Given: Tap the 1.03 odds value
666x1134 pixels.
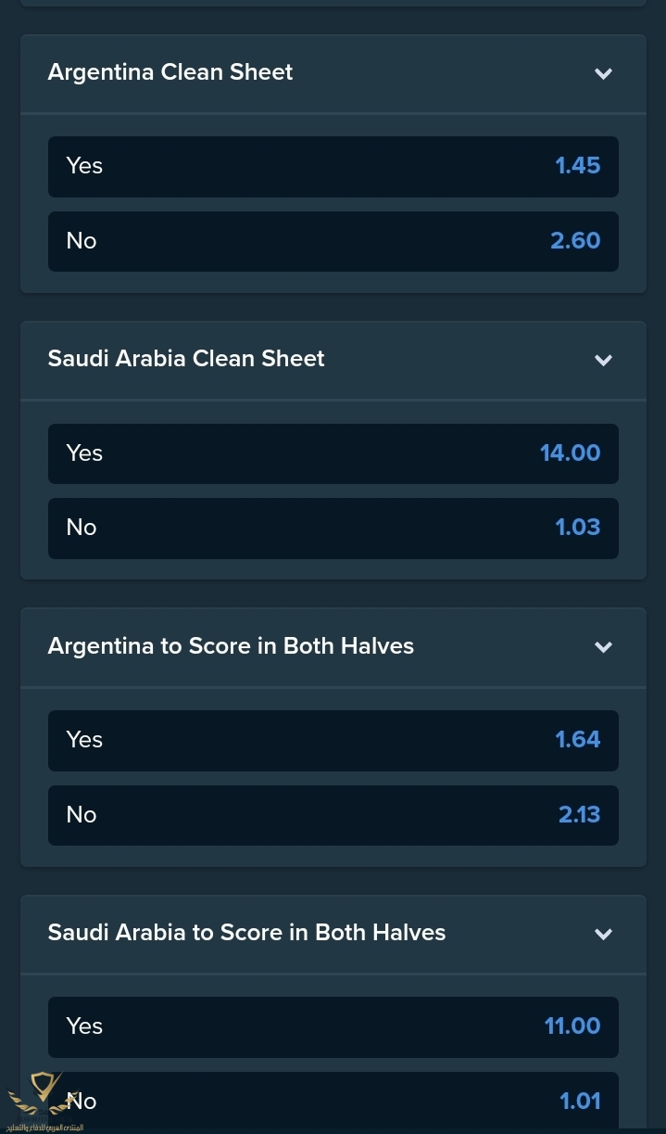Looking at the screenshot, I should (577, 528).
